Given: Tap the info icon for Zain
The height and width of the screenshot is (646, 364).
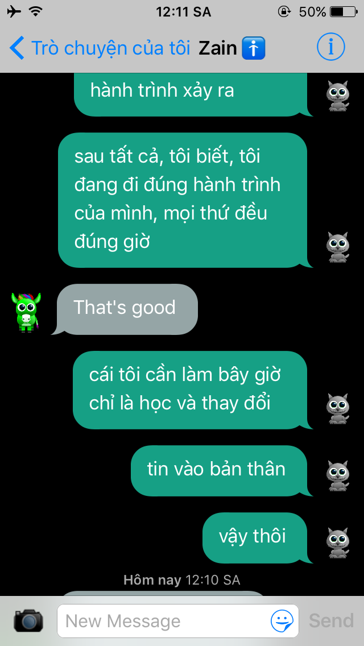Looking at the screenshot, I should 330,48.
